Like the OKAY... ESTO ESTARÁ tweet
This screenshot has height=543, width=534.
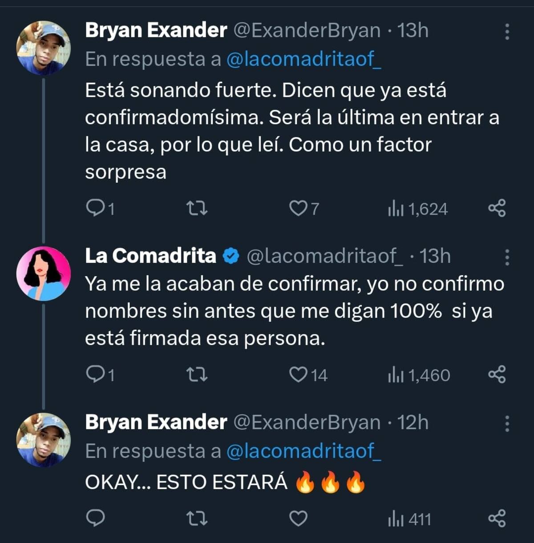pos(298,519)
